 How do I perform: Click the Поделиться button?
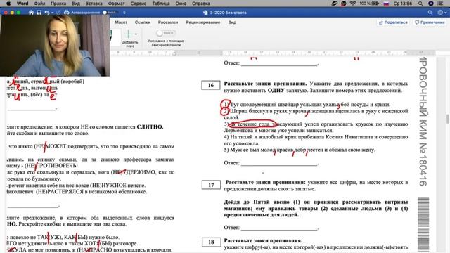point(393,22)
